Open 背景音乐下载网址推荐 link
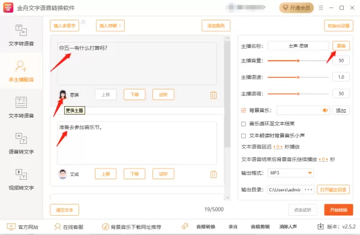360x235 pixels. point(131,227)
